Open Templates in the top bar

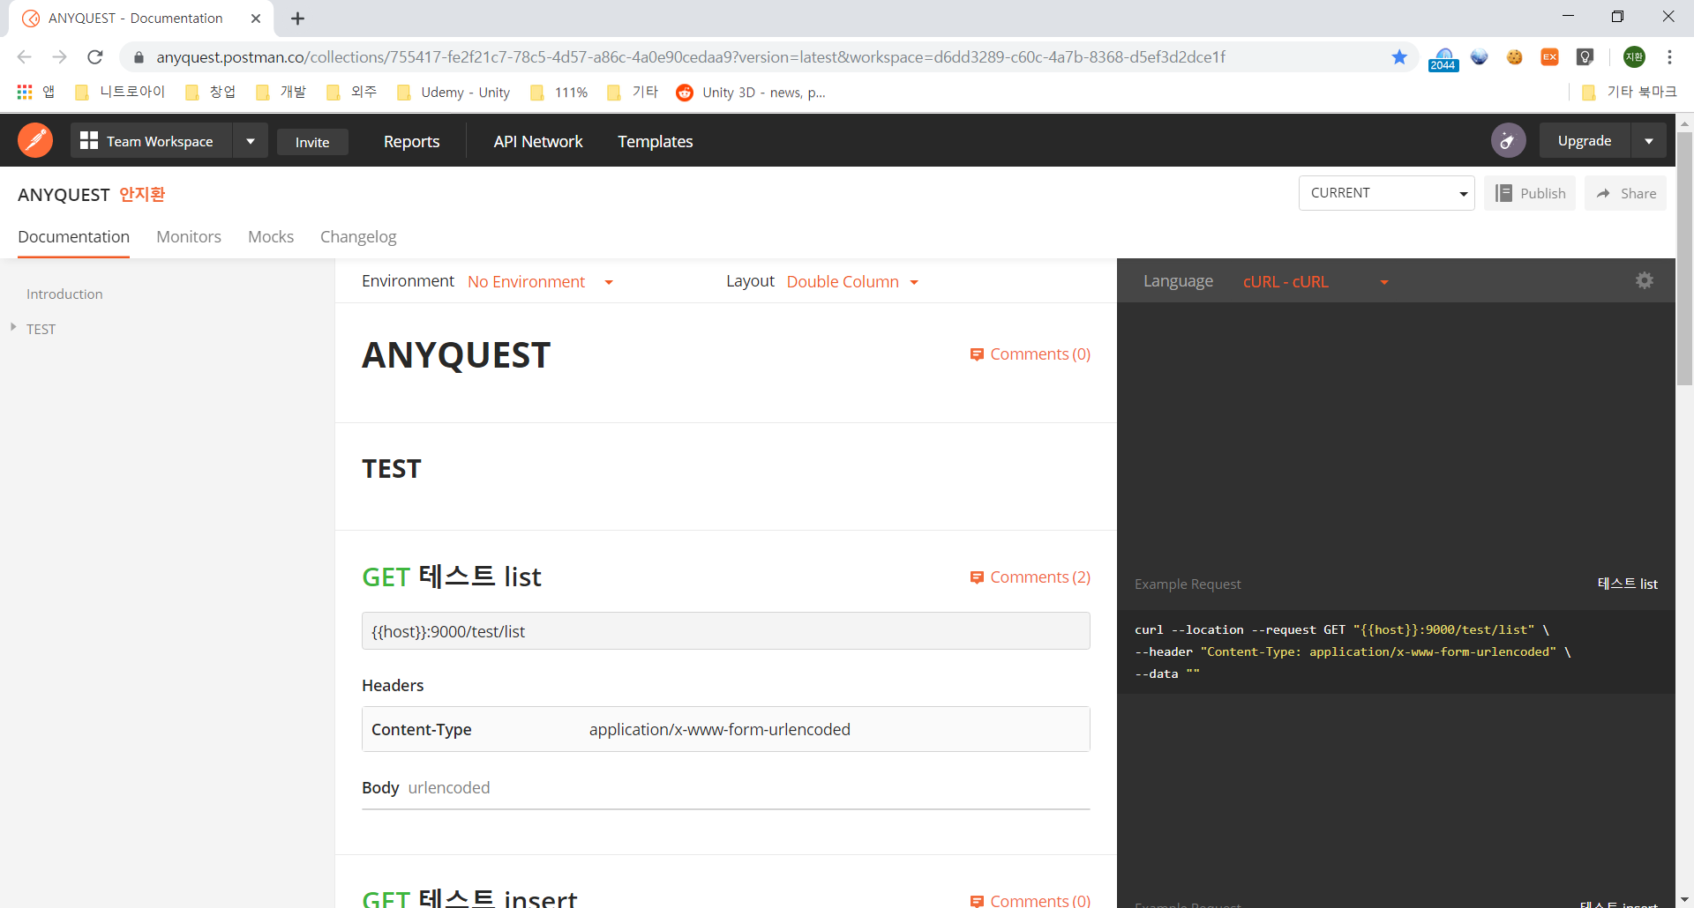pyautogui.click(x=655, y=141)
